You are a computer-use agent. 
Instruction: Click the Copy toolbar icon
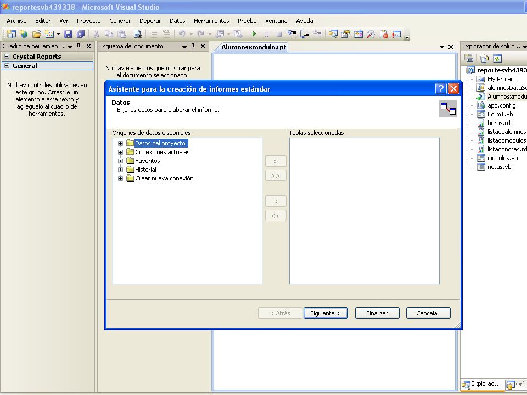tap(109, 34)
